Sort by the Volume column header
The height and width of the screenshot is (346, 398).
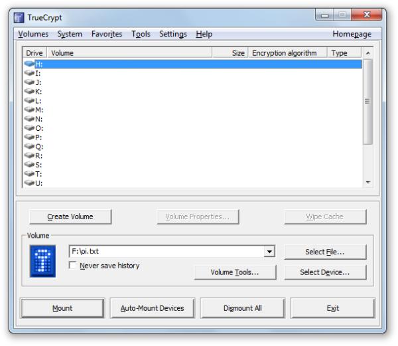[x=129, y=53]
